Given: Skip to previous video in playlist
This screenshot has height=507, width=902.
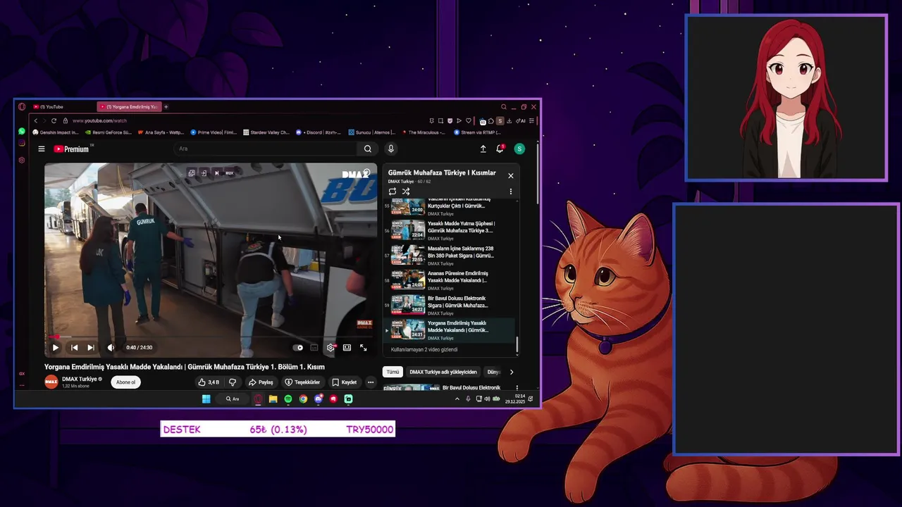Looking at the screenshot, I should coord(74,347).
